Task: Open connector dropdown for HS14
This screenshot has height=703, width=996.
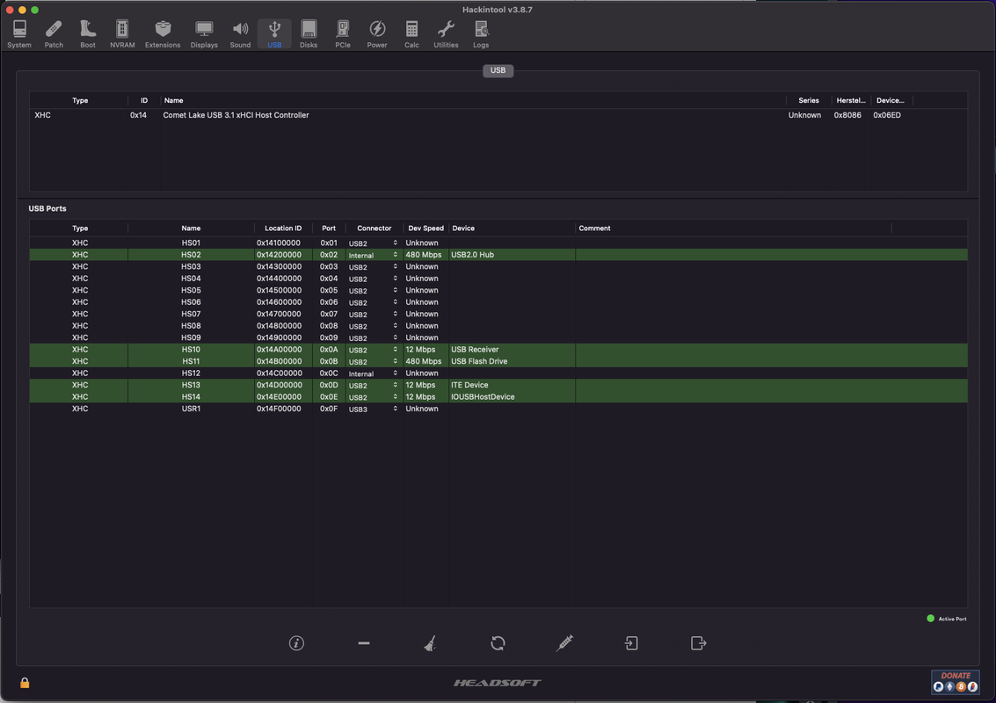Action: coord(374,397)
